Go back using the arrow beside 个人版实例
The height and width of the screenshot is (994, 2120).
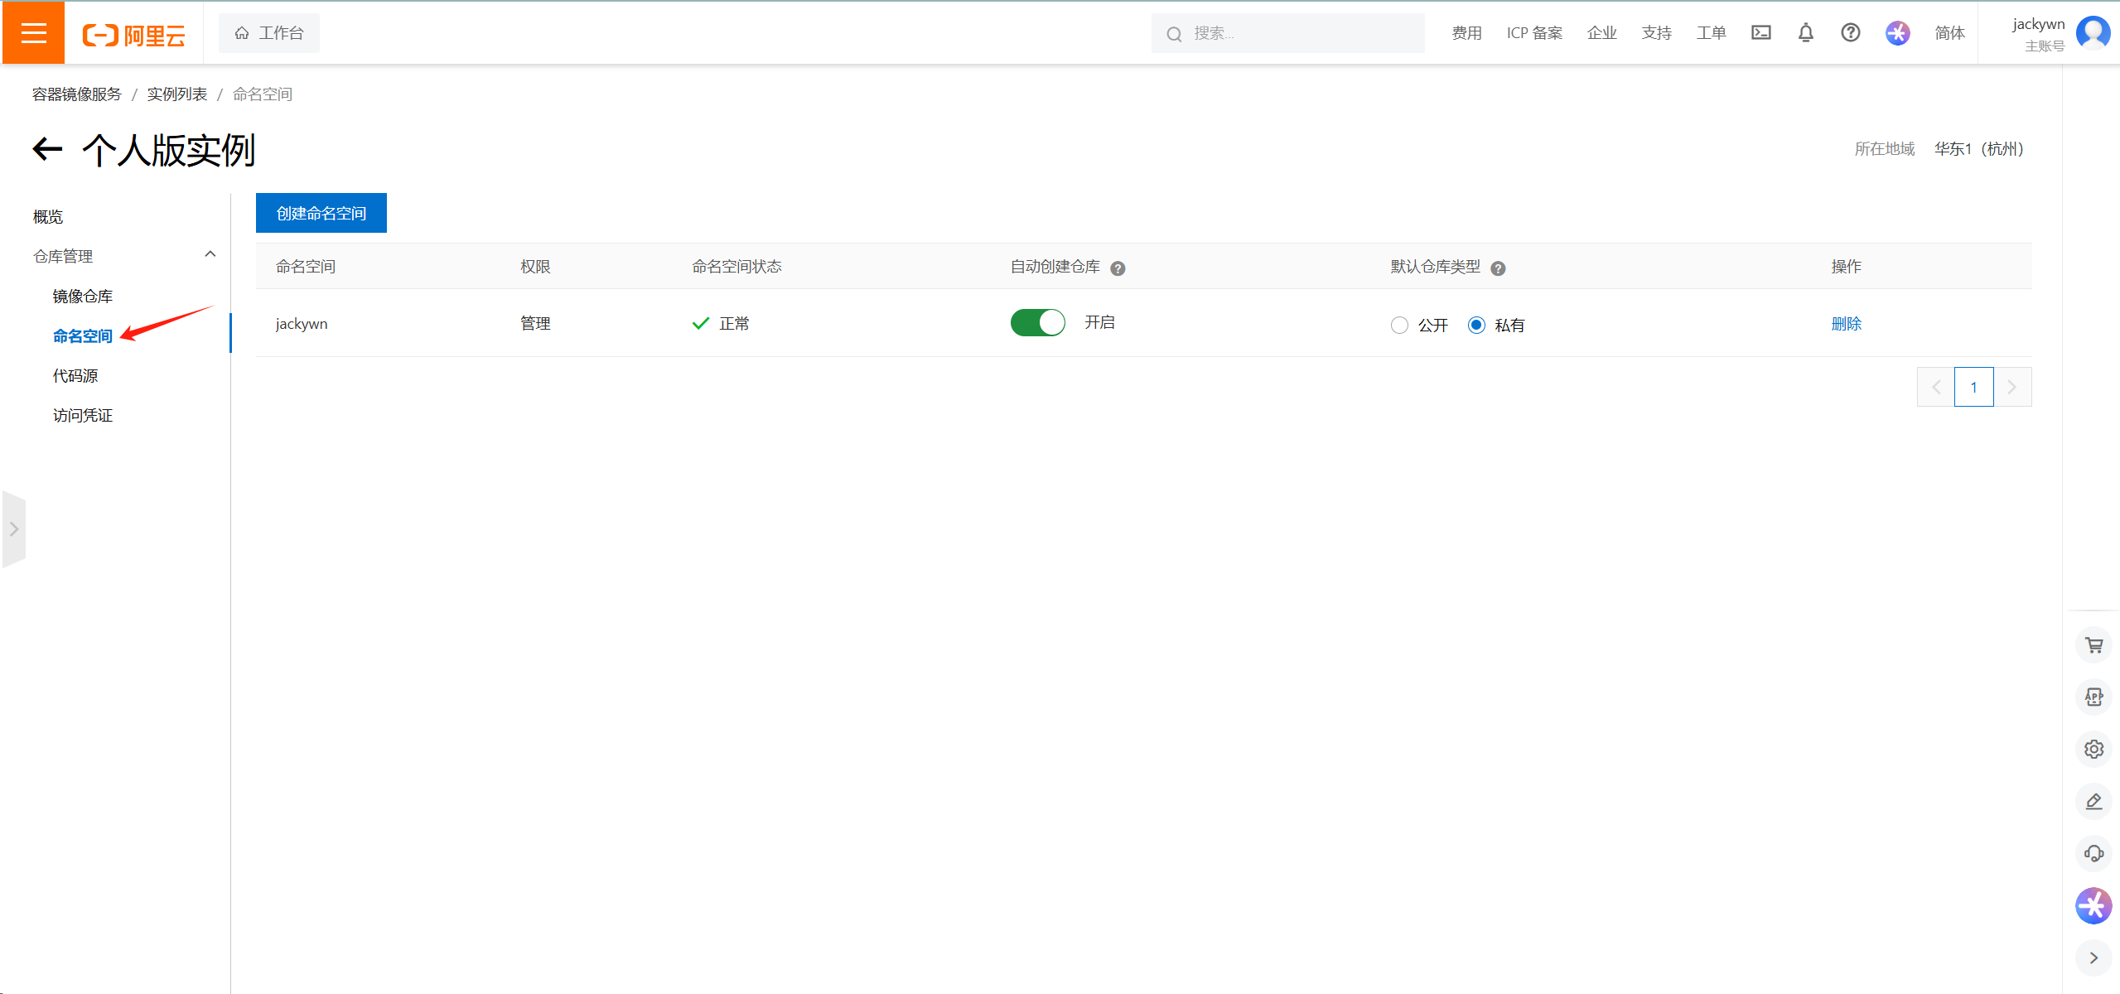click(48, 149)
